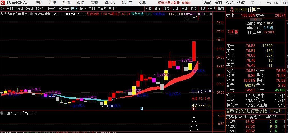Click the 返回 back button
Image resolution: width=288 pixels, height=133 pixels.
221,9
